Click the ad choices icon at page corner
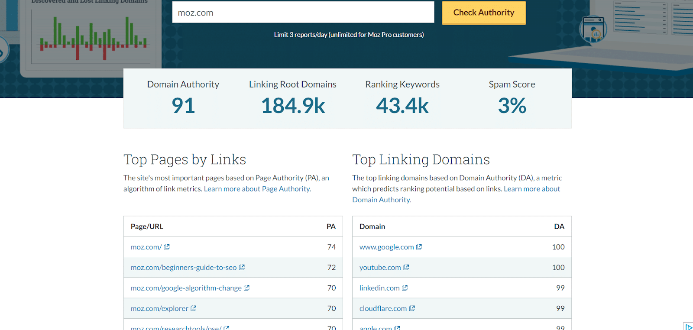 pos(688,327)
